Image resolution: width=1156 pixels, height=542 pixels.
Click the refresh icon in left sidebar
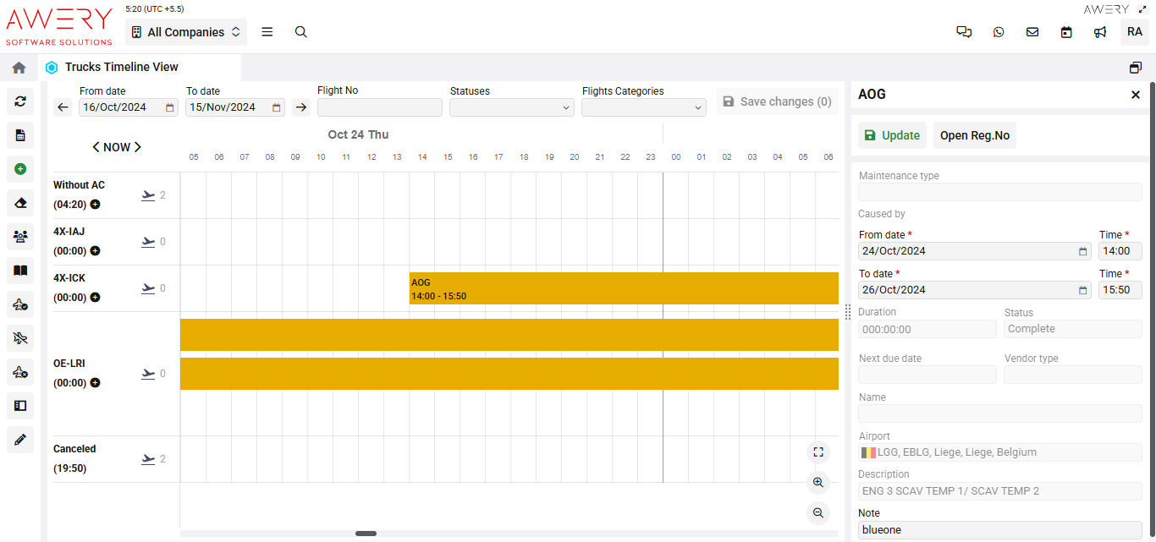coord(20,101)
